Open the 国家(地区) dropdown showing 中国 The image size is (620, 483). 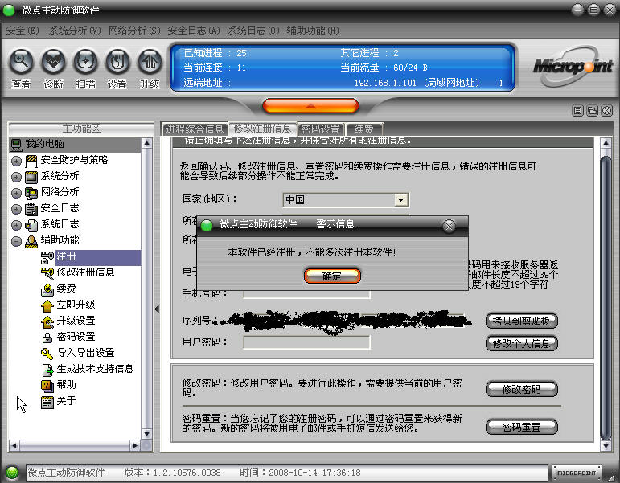point(400,200)
